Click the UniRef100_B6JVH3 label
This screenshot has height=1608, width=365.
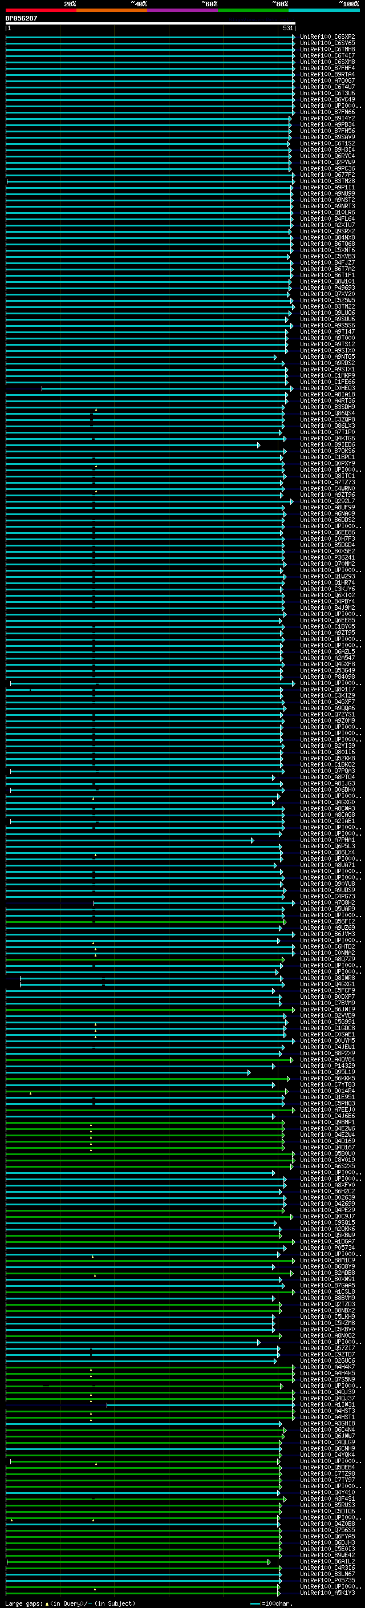click(327, 934)
